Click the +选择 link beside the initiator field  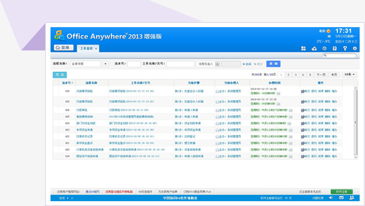click(x=247, y=64)
